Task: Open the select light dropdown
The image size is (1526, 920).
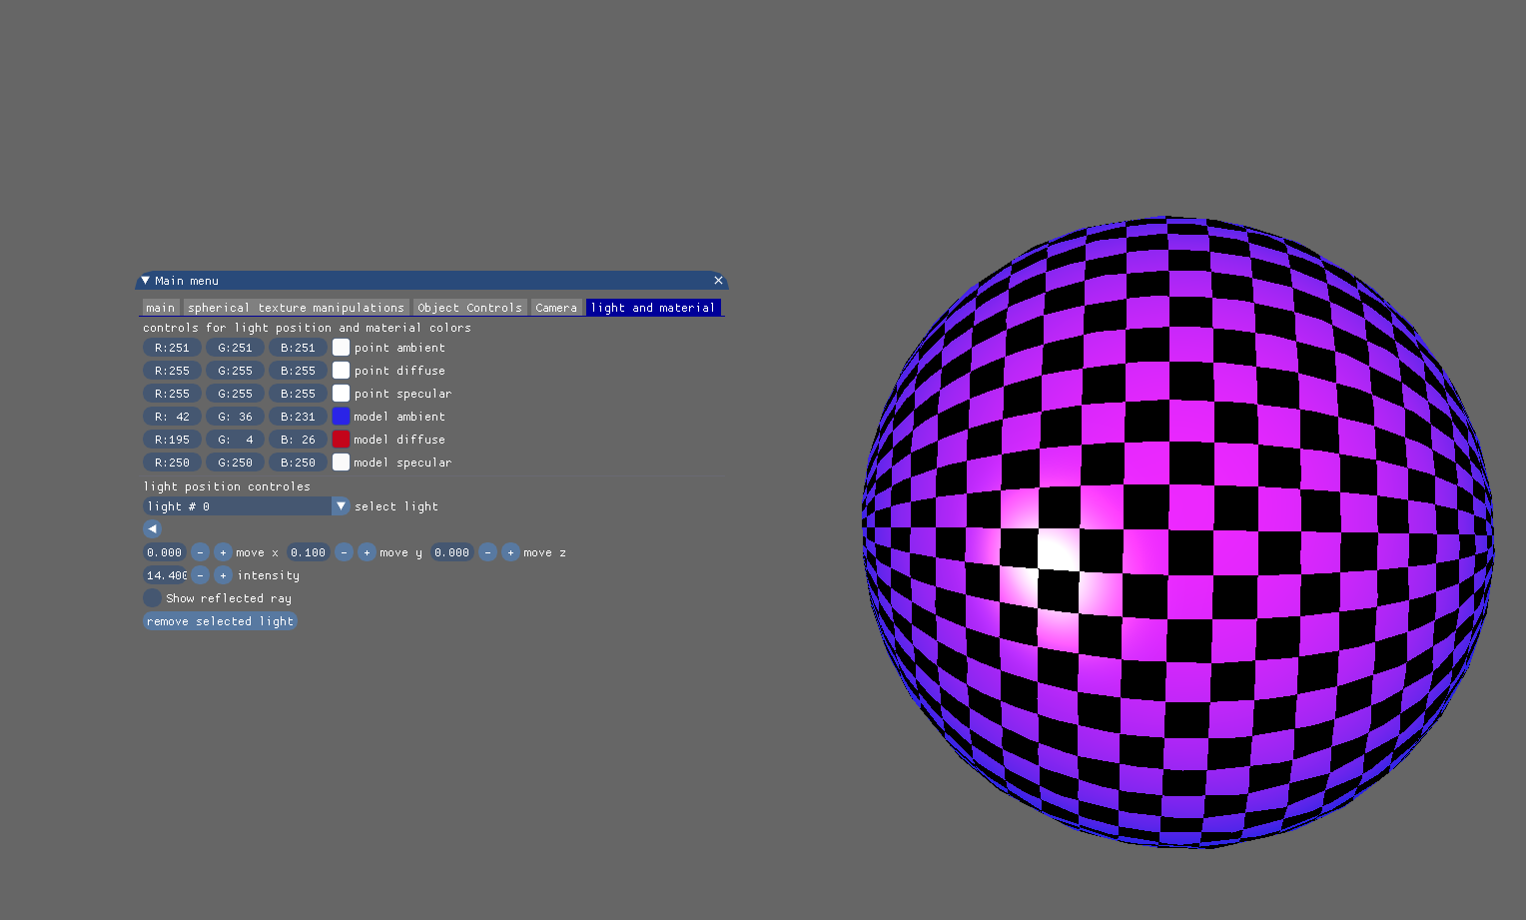Action: pyautogui.click(x=341, y=506)
